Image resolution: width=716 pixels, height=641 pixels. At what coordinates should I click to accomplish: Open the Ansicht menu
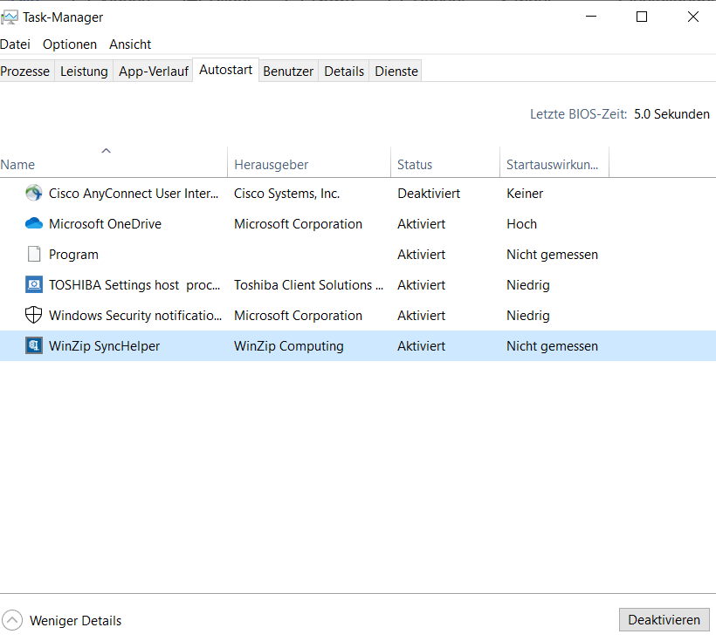click(x=130, y=44)
